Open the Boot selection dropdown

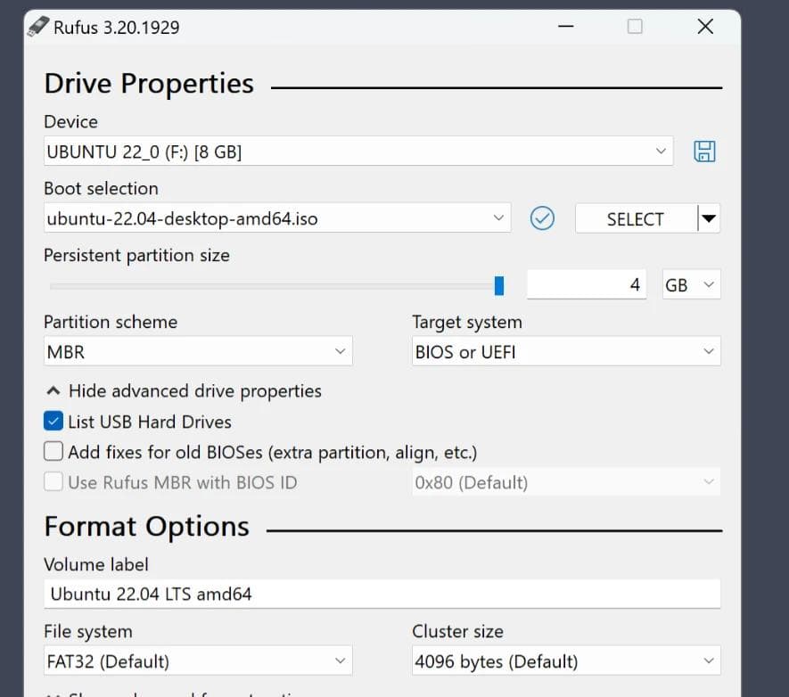(277, 218)
